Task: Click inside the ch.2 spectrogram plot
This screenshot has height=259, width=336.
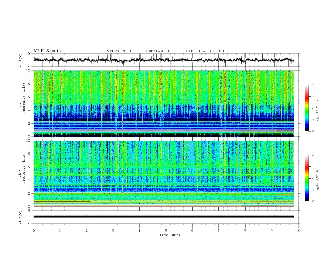Action: coord(163,174)
